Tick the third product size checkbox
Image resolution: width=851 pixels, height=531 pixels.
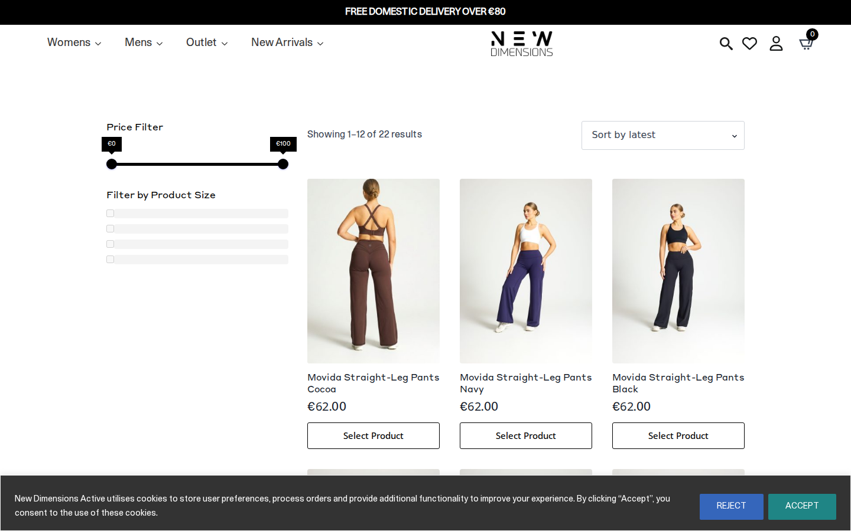click(x=110, y=244)
